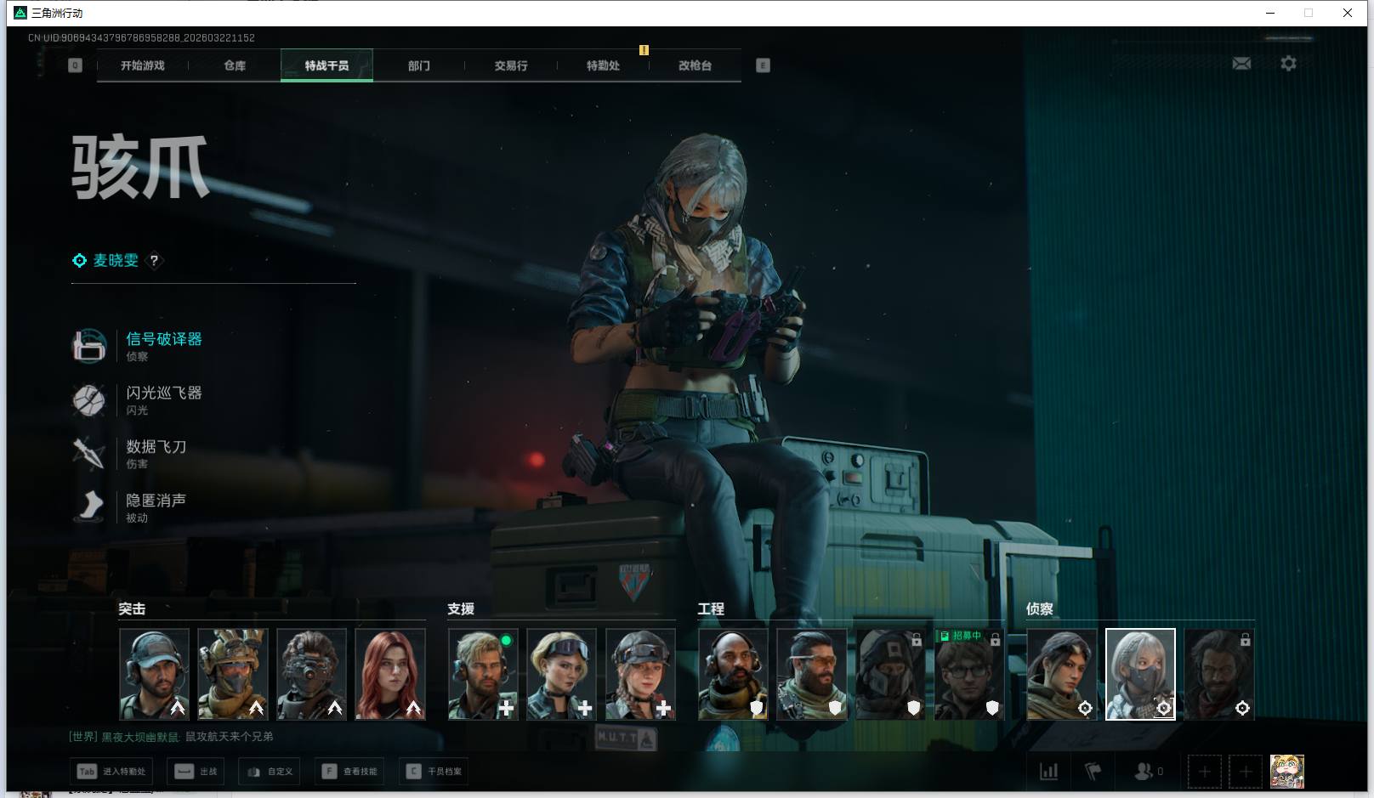Close the 三角洲行动 window
The height and width of the screenshot is (798, 1374).
(1348, 13)
